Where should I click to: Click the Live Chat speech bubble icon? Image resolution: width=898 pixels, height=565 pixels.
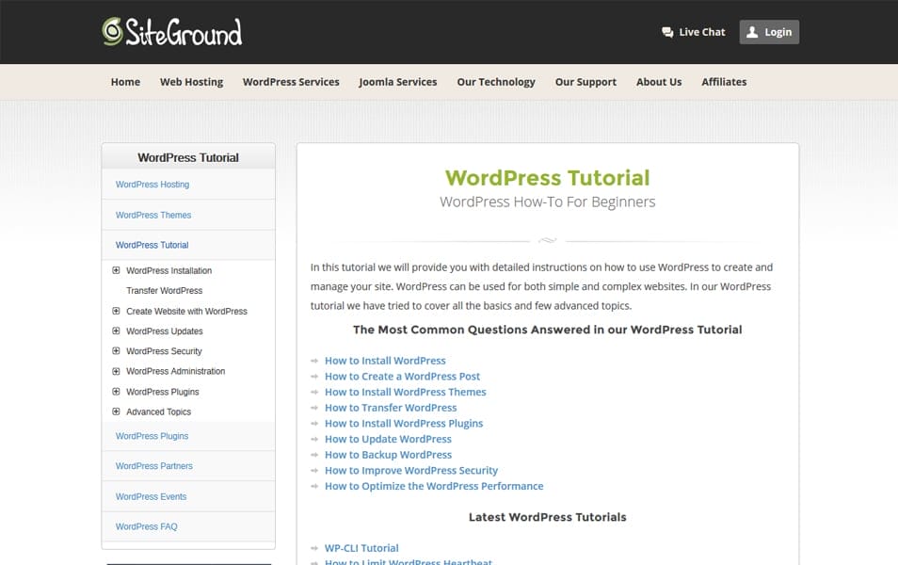[667, 31]
